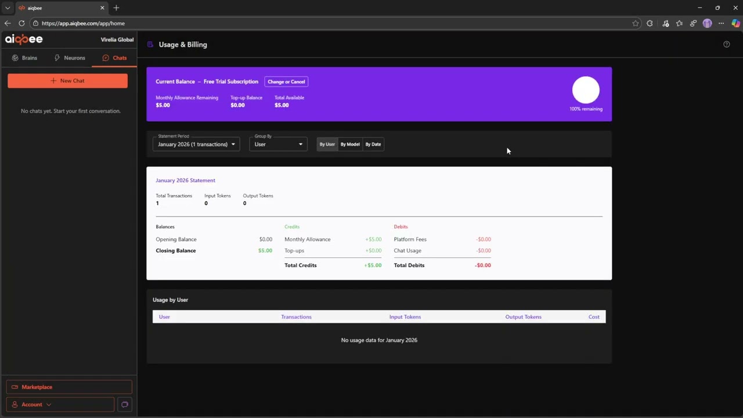Click the help icon at the top right
743x418 pixels.
click(726, 44)
